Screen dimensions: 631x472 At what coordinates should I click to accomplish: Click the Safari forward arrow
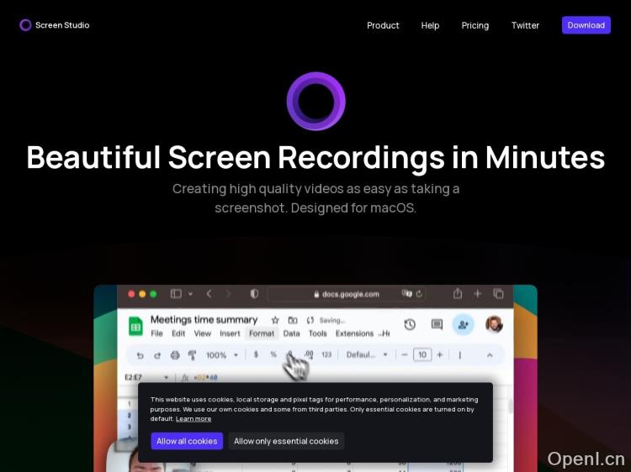(228, 294)
